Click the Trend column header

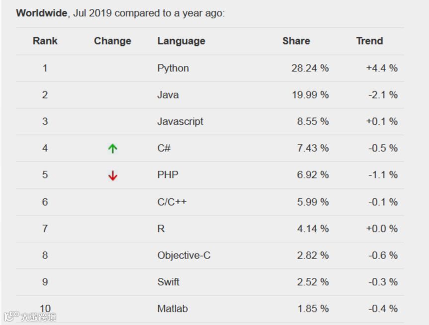coord(369,41)
